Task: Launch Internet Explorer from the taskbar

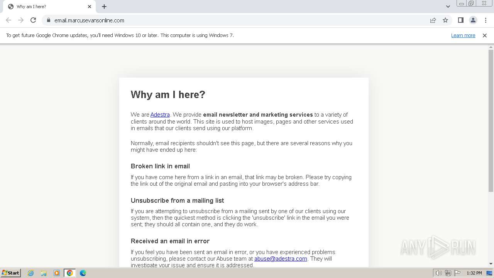Action: [x=30, y=273]
